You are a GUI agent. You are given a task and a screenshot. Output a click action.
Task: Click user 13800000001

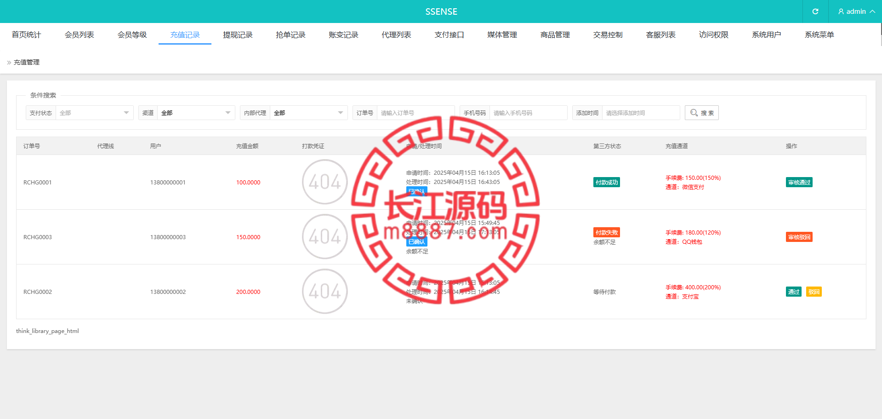[x=168, y=183]
